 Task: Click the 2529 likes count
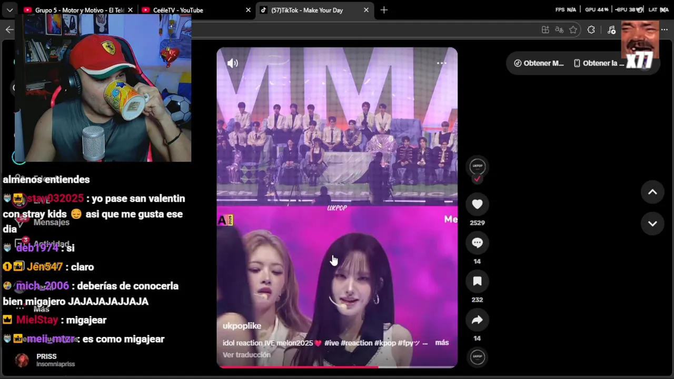(477, 223)
